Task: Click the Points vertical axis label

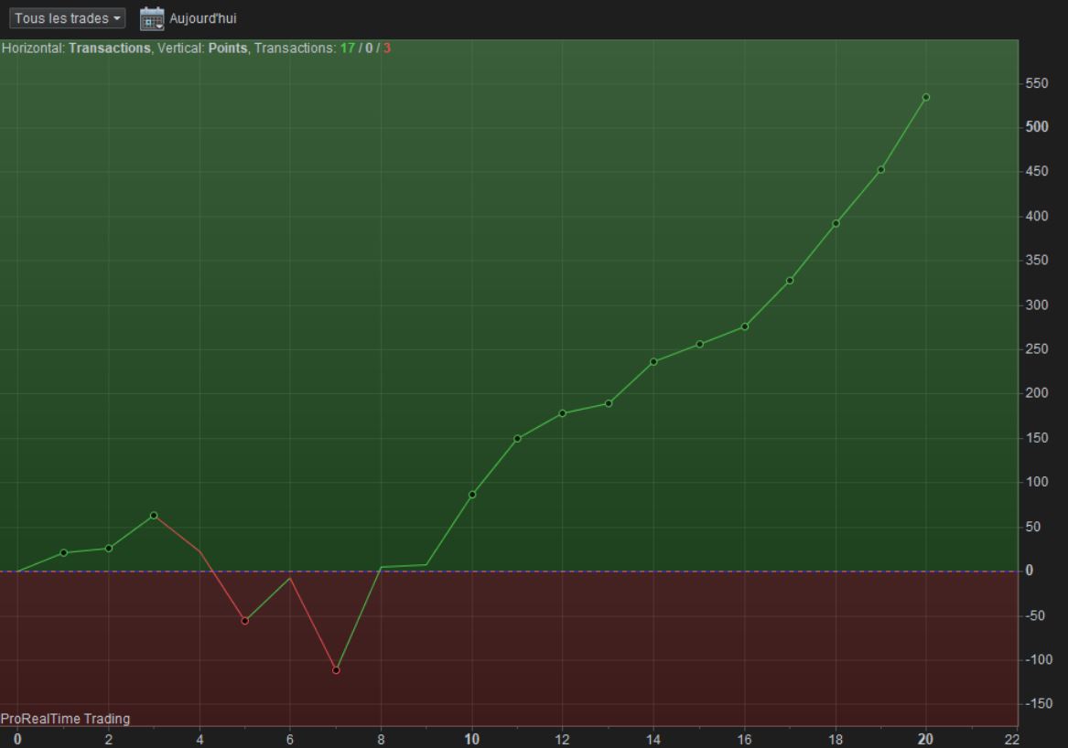Action: coord(228,48)
